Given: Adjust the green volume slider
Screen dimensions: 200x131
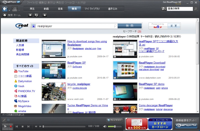Looking at the screenshot, I should 114,127.
